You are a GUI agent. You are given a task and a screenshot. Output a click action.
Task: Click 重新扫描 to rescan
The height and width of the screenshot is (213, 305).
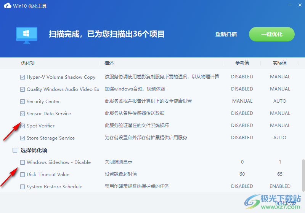coord(226,34)
